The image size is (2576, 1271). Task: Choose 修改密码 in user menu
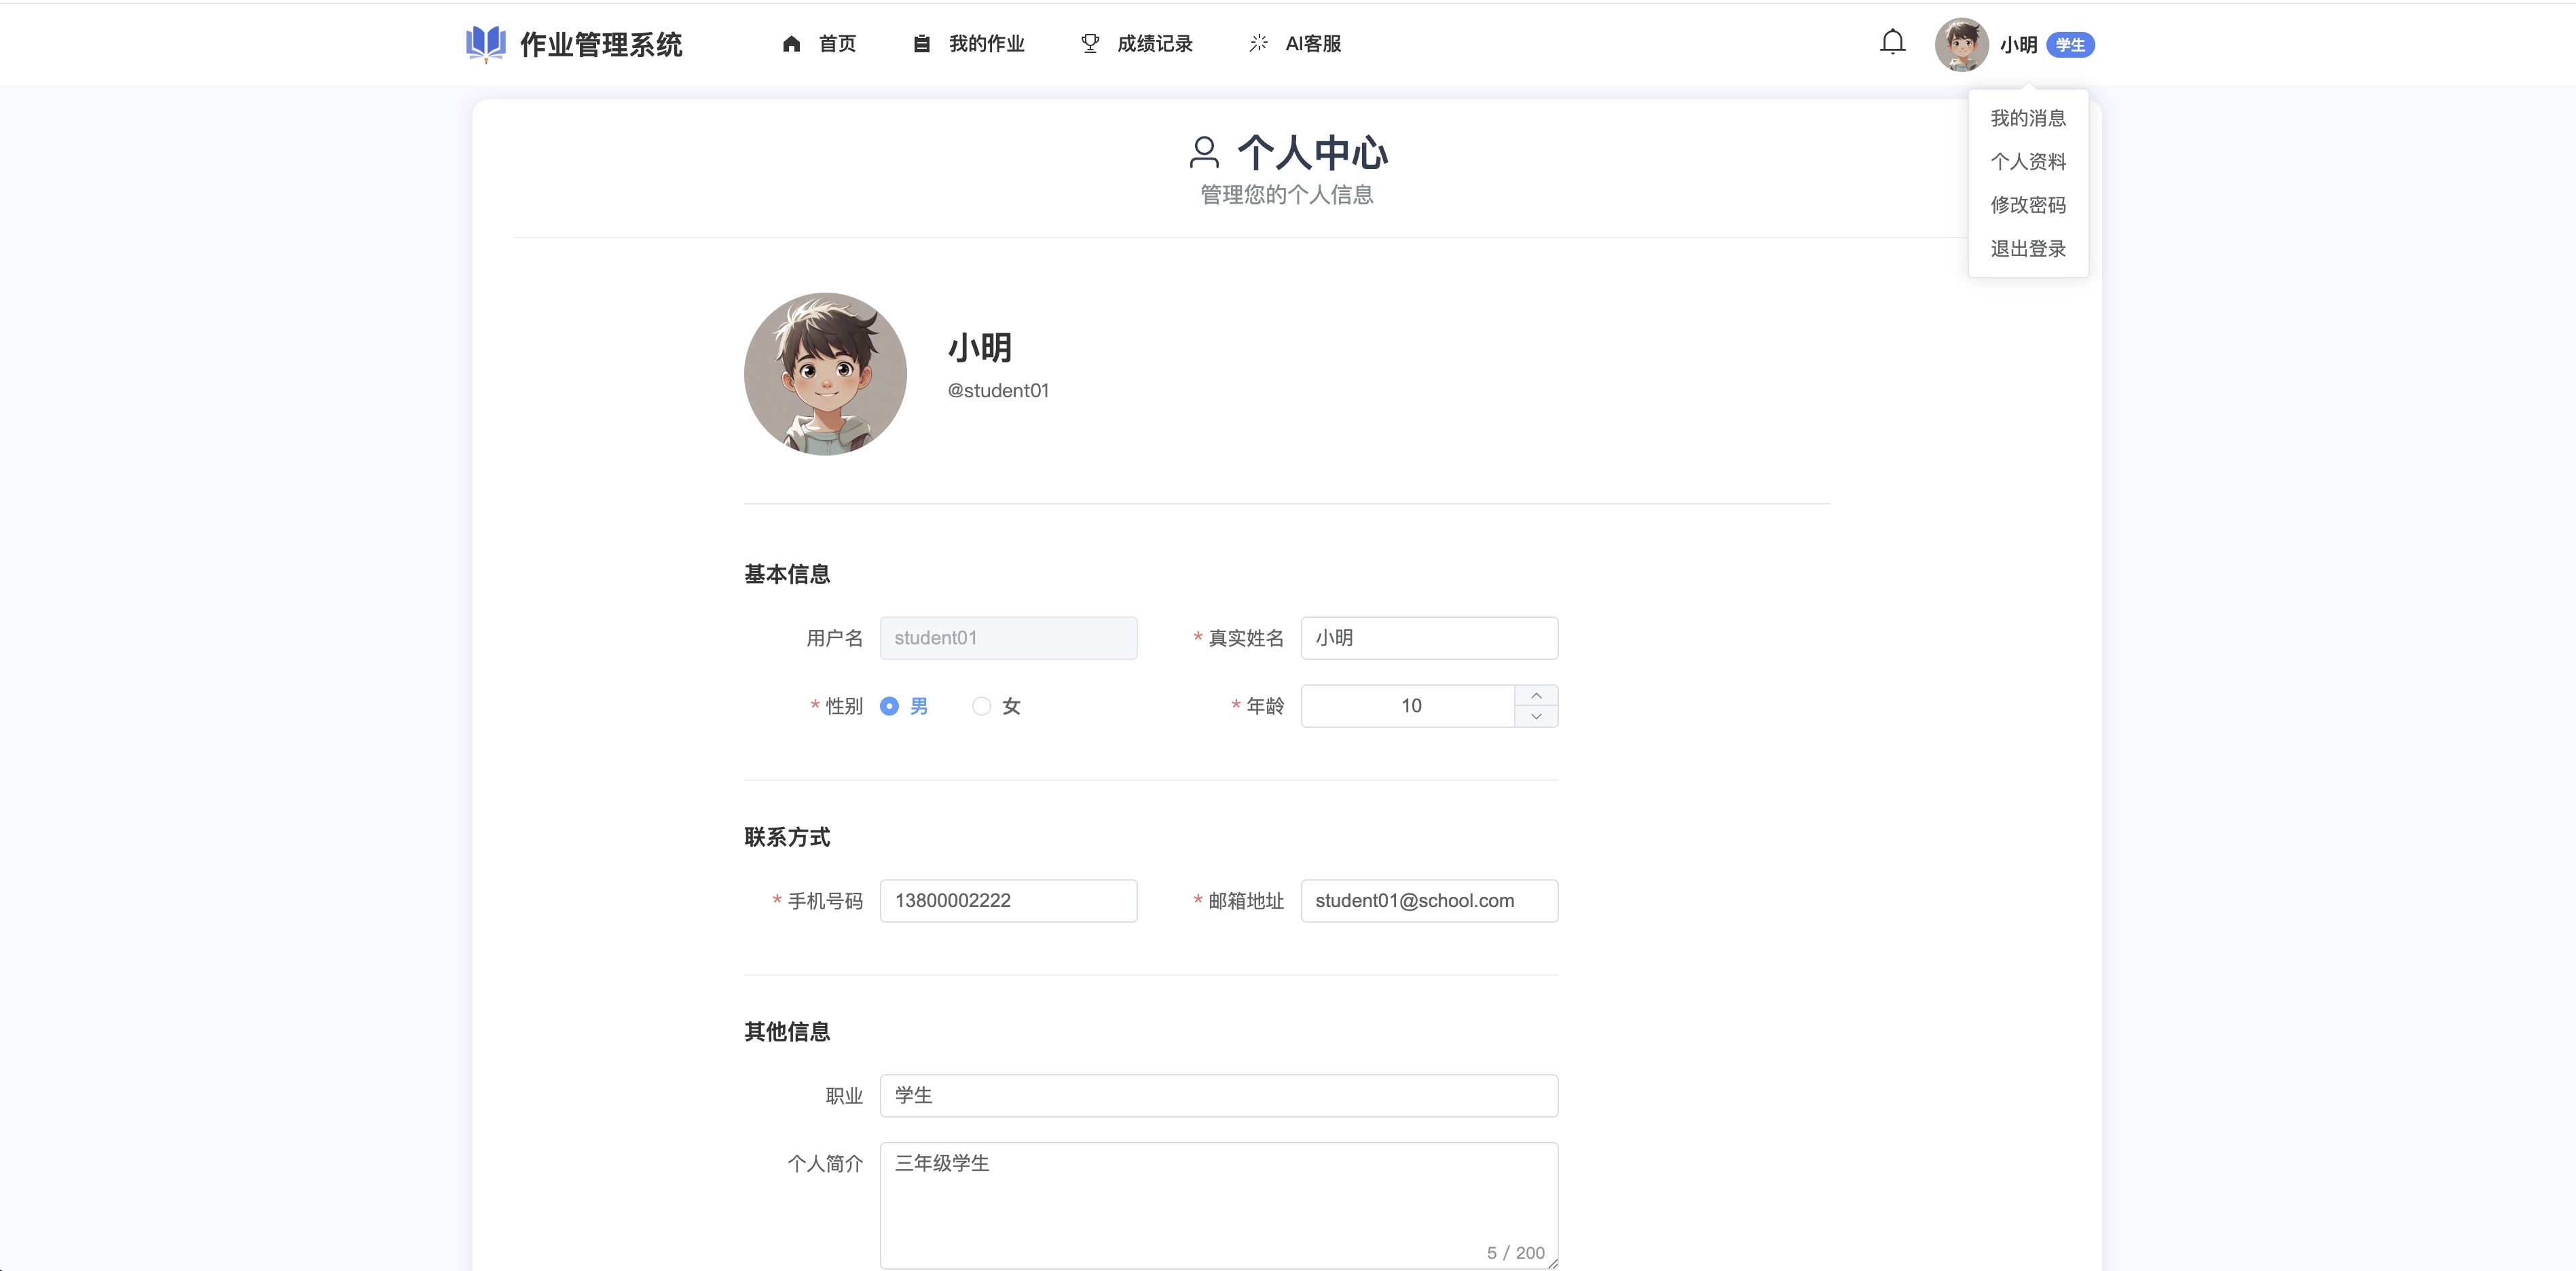[x=2028, y=205]
